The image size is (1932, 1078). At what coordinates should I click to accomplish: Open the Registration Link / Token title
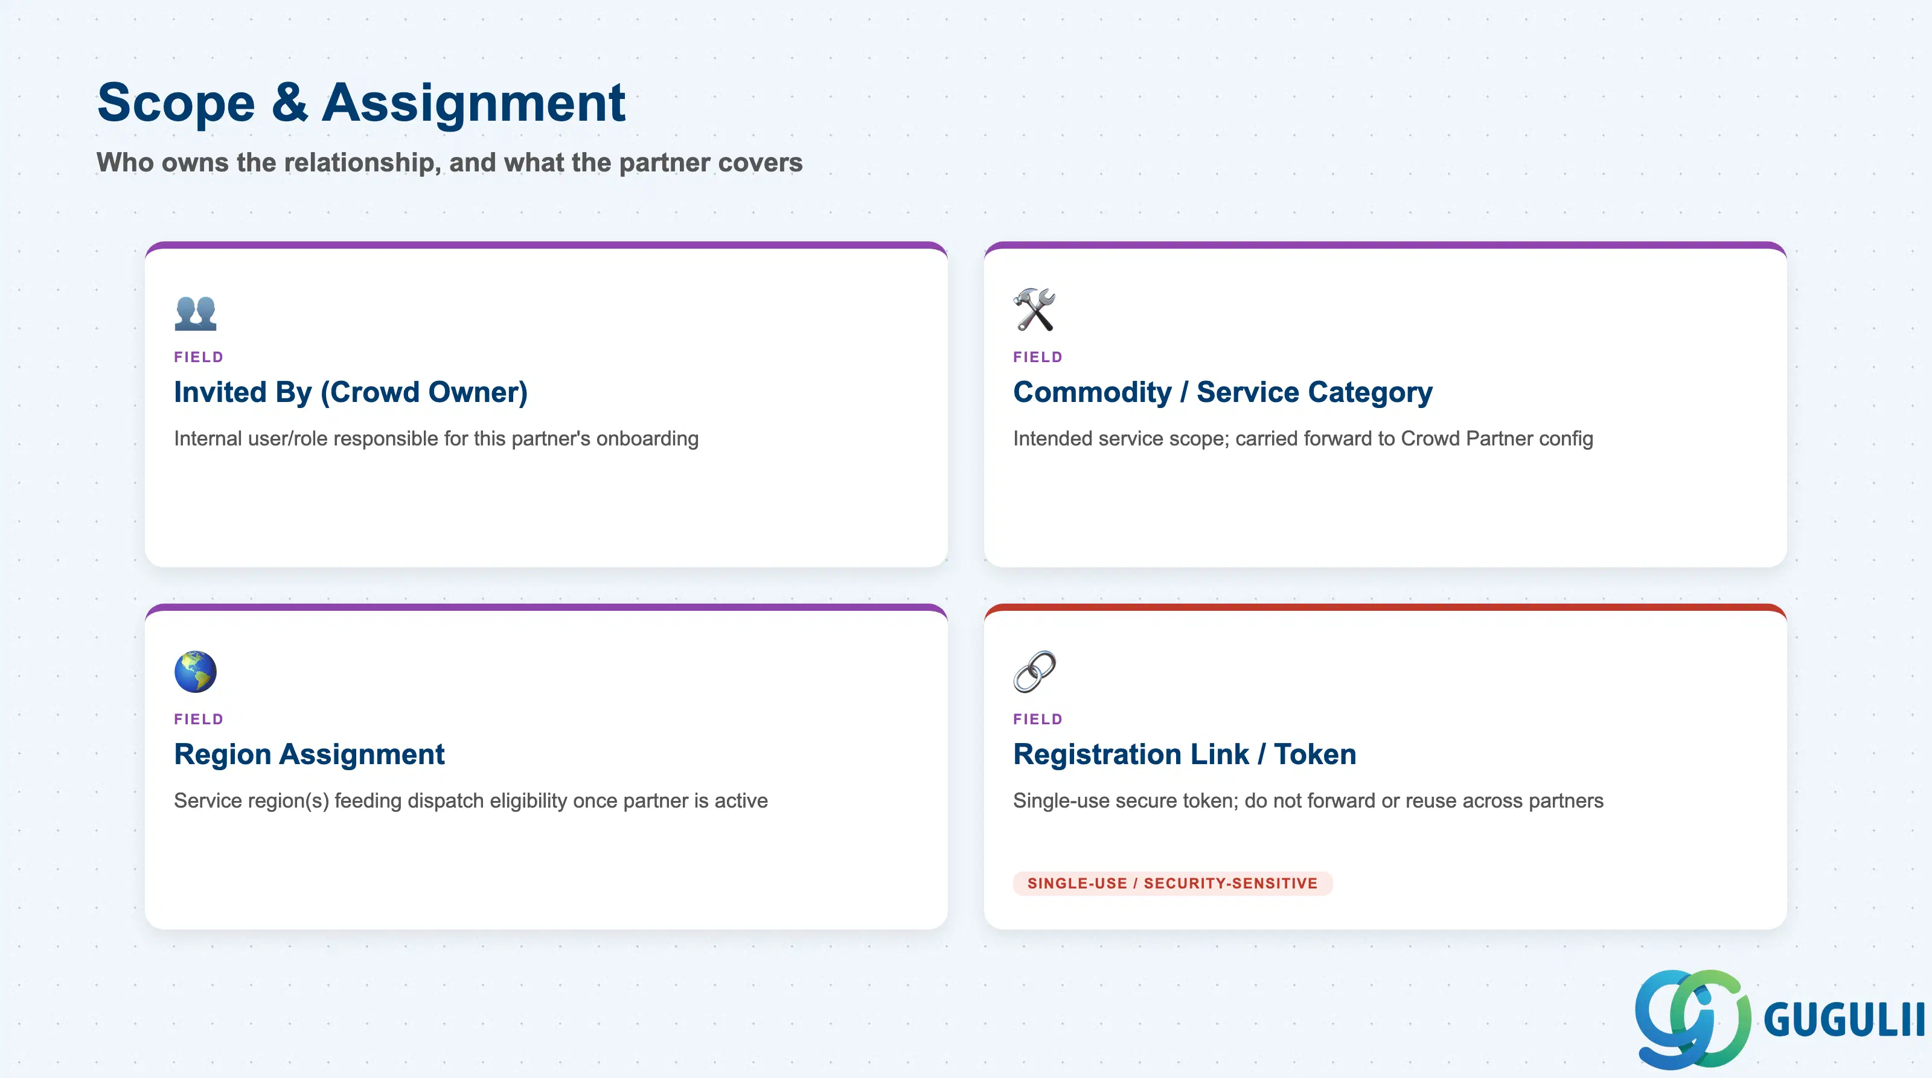click(x=1184, y=754)
